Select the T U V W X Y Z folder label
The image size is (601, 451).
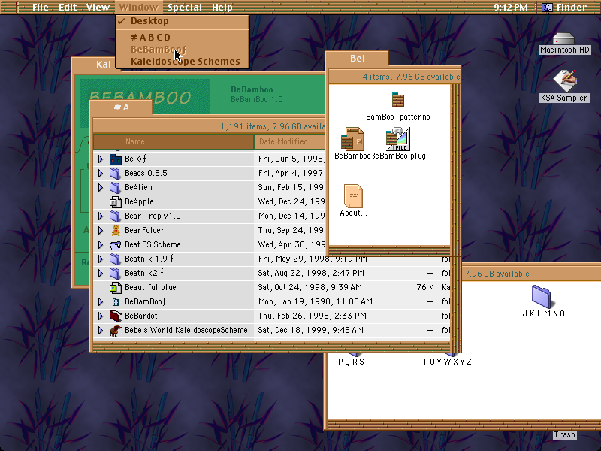tap(447, 362)
